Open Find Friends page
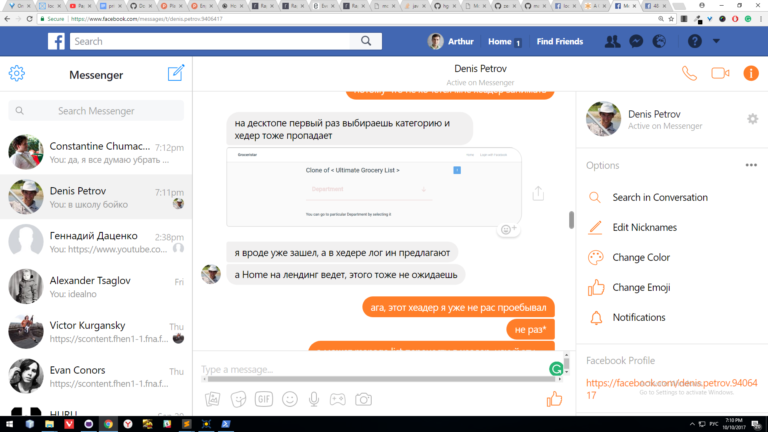 pyautogui.click(x=560, y=42)
